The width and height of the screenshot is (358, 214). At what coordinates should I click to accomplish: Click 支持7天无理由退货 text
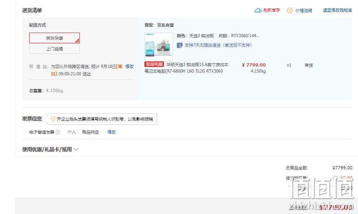[x=218, y=45]
